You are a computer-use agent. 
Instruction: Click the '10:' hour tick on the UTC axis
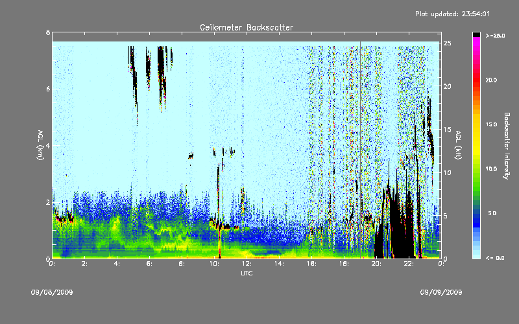(214, 264)
